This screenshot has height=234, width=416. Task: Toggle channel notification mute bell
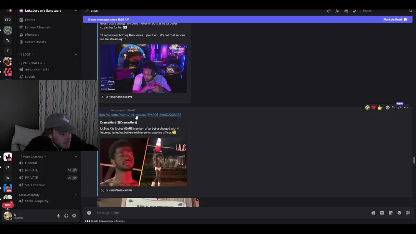coord(337,11)
